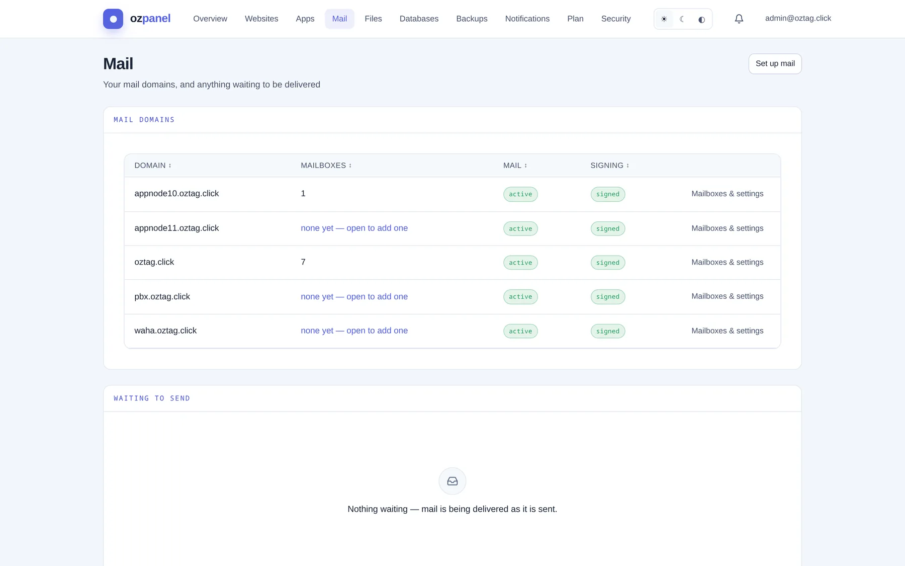The width and height of the screenshot is (905, 566).
Task: Open the Apps nav item
Action: pyautogui.click(x=305, y=19)
